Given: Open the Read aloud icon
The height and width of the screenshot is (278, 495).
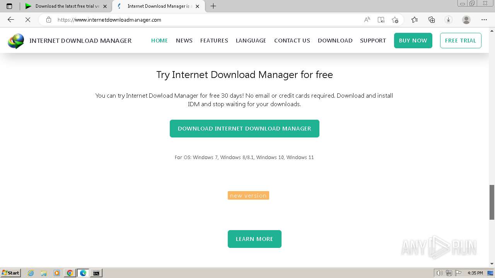Looking at the screenshot, I should click(x=367, y=20).
